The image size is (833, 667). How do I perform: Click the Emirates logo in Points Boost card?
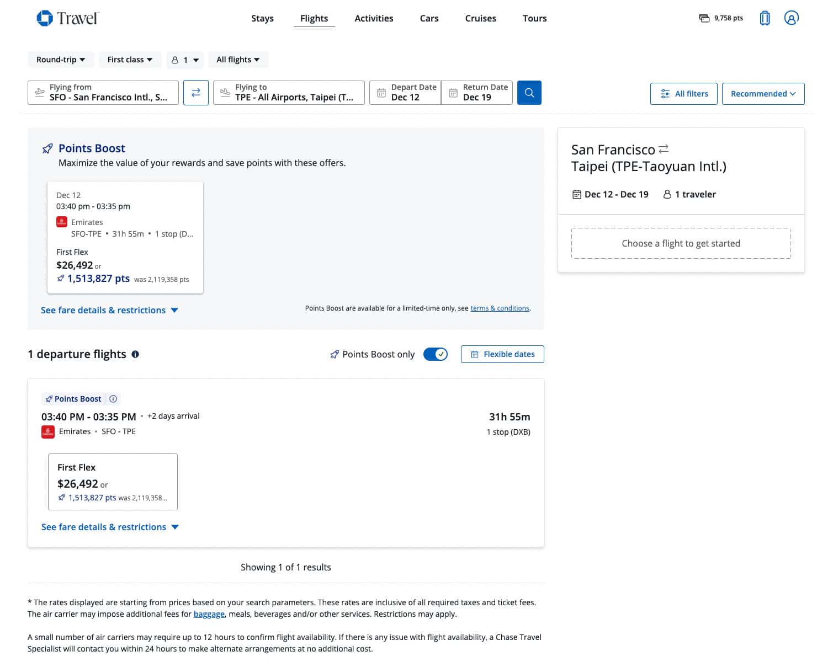click(62, 222)
